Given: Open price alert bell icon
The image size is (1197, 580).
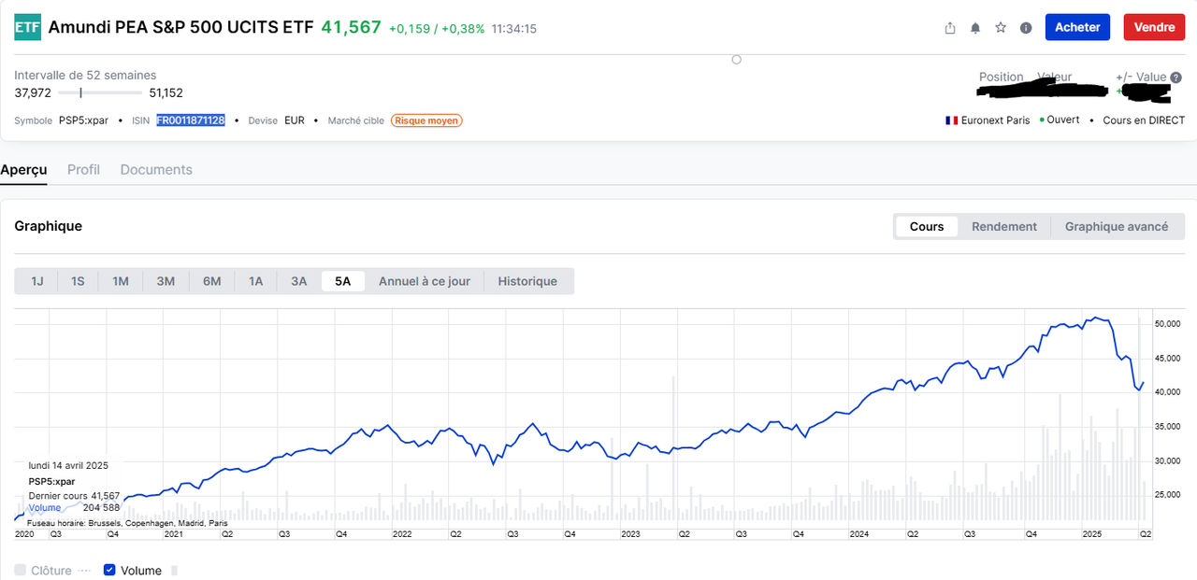Looking at the screenshot, I should pos(975,28).
